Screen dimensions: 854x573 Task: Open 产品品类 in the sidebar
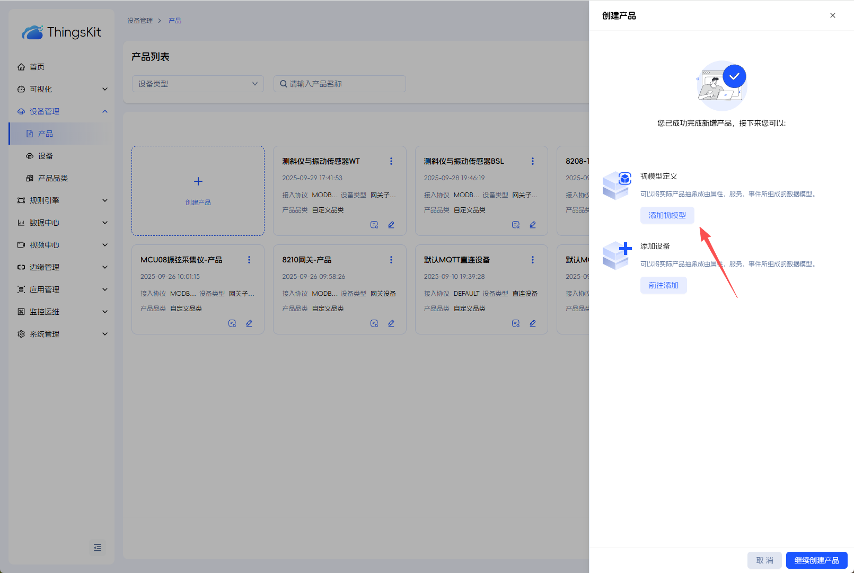coord(53,178)
